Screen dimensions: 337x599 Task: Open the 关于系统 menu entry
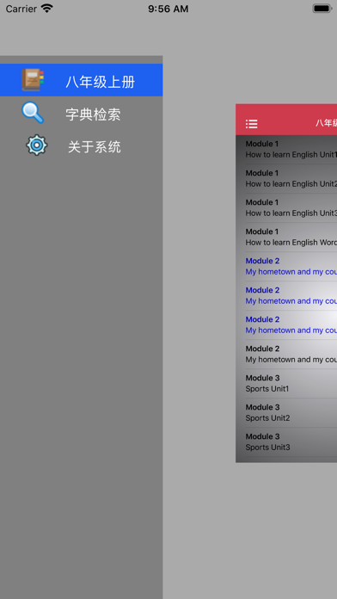coord(82,146)
